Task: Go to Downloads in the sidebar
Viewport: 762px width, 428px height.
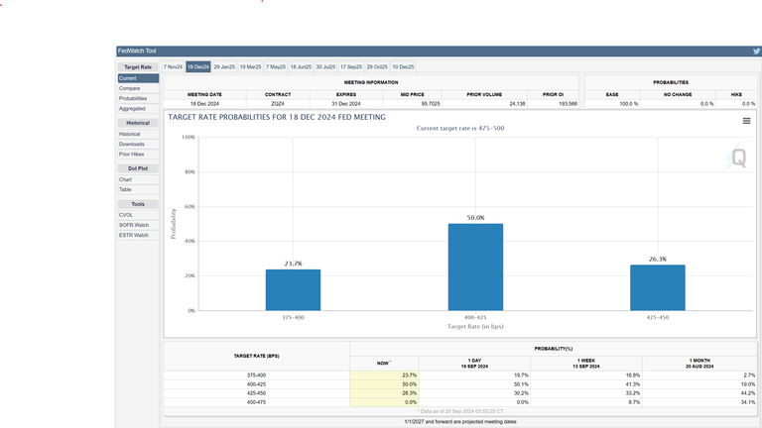Action: pyautogui.click(x=131, y=144)
